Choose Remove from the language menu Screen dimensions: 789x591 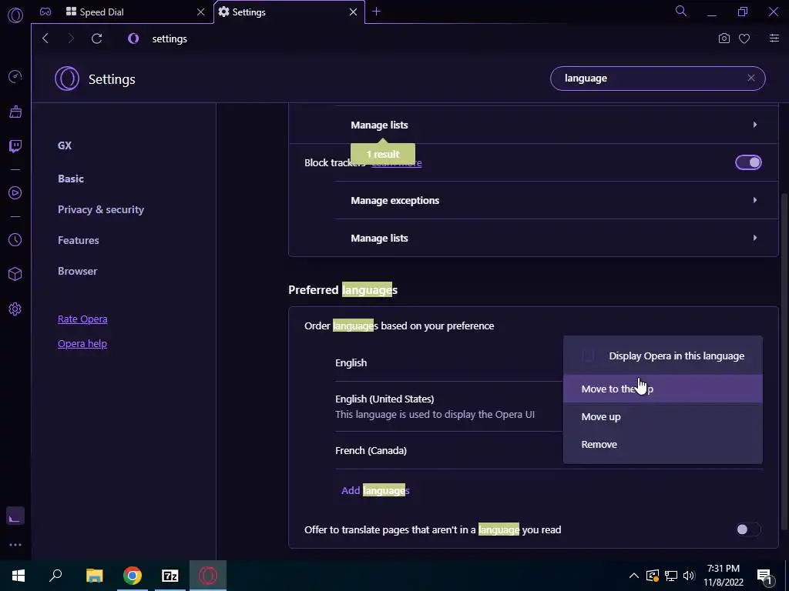click(663, 444)
